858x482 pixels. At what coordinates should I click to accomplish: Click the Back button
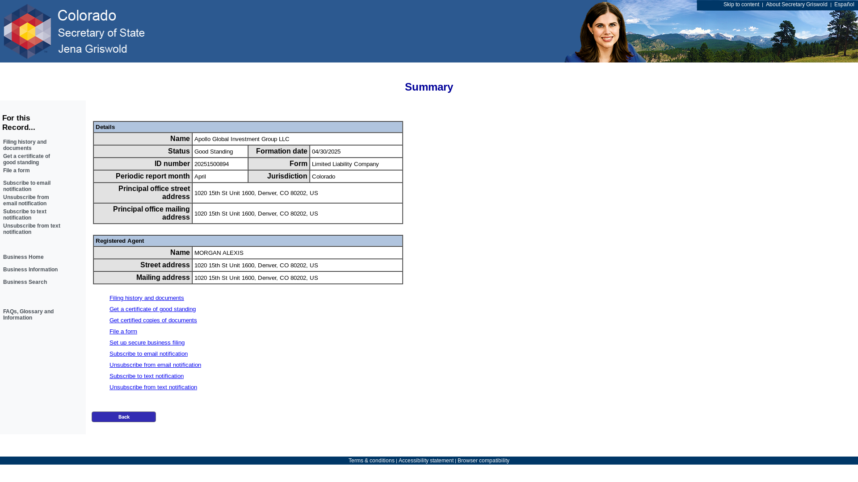click(x=124, y=417)
